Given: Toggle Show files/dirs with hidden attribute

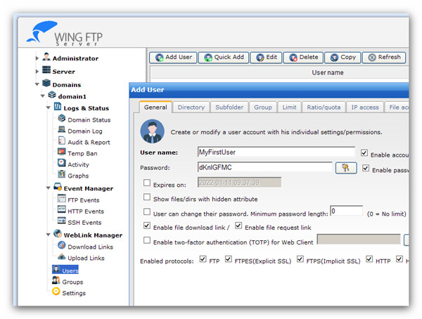Looking at the screenshot, I should [x=147, y=198].
